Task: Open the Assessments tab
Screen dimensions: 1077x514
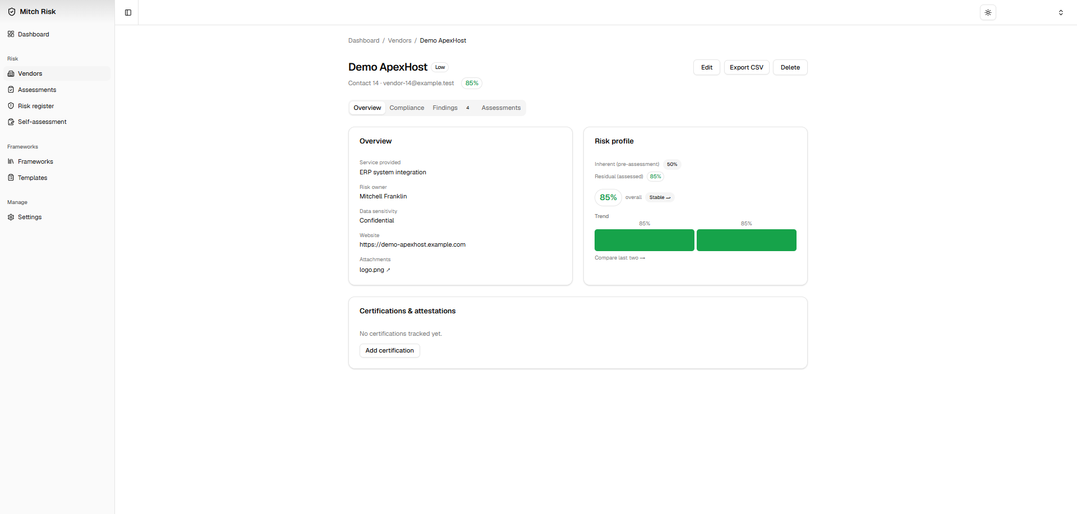Action: (501, 108)
